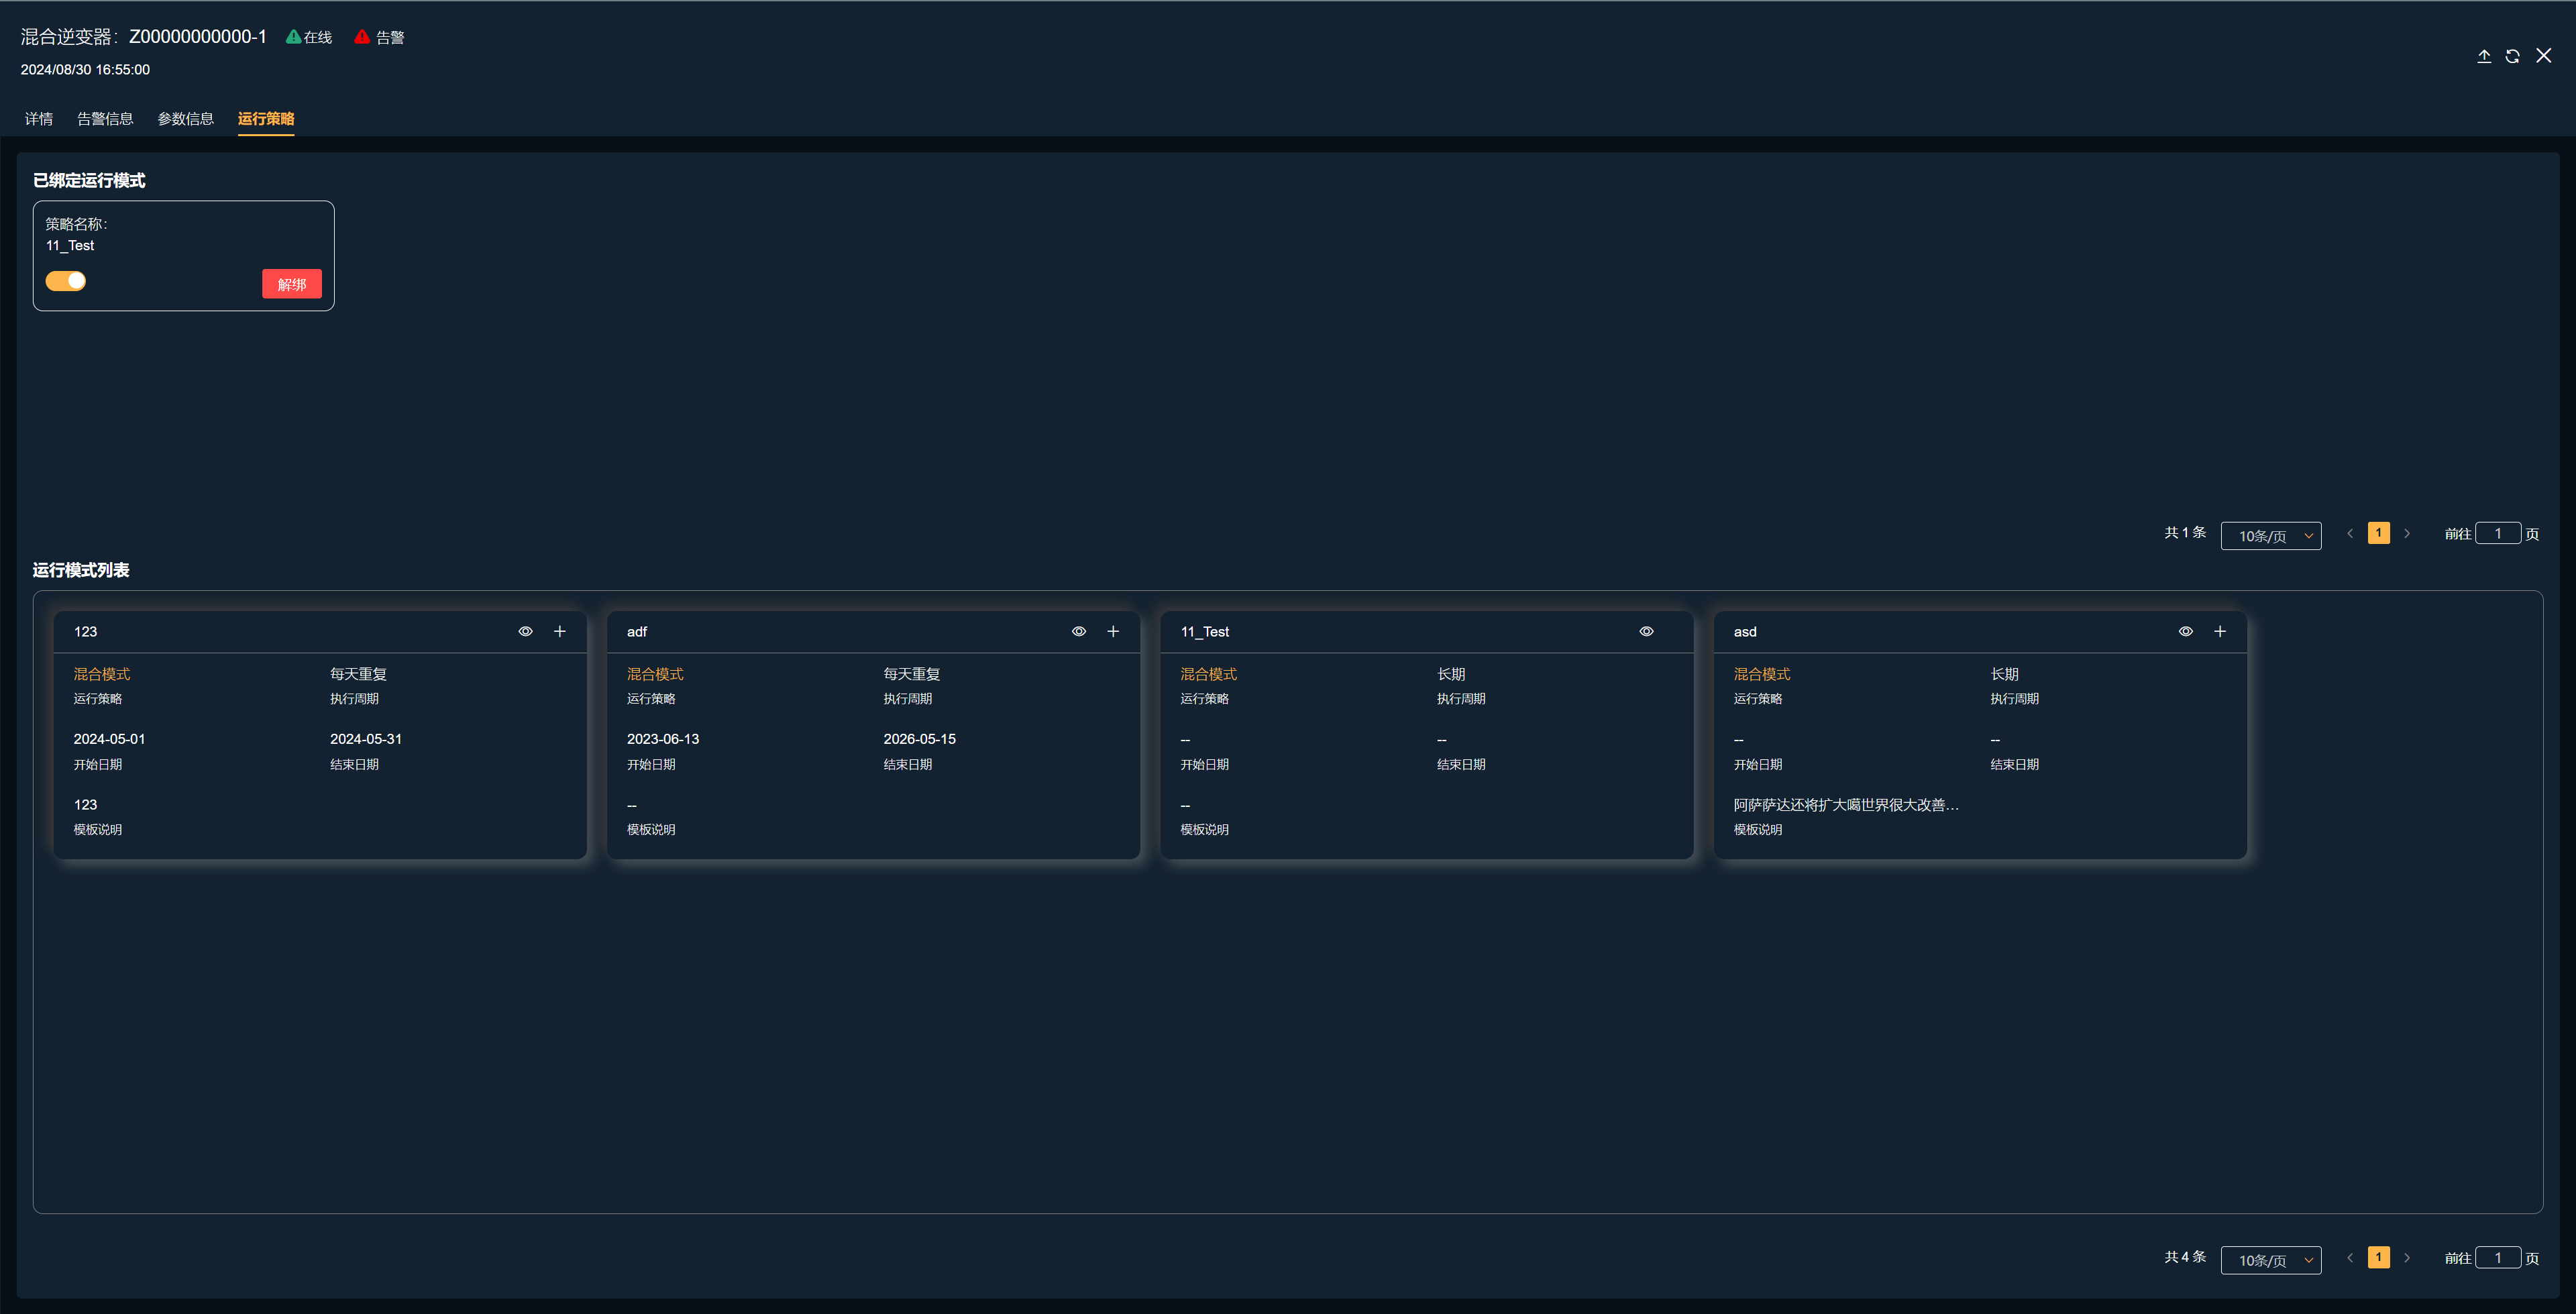Click the 2024-05-31 end date
Viewport: 2576px width, 1314px height.
click(366, 739)
